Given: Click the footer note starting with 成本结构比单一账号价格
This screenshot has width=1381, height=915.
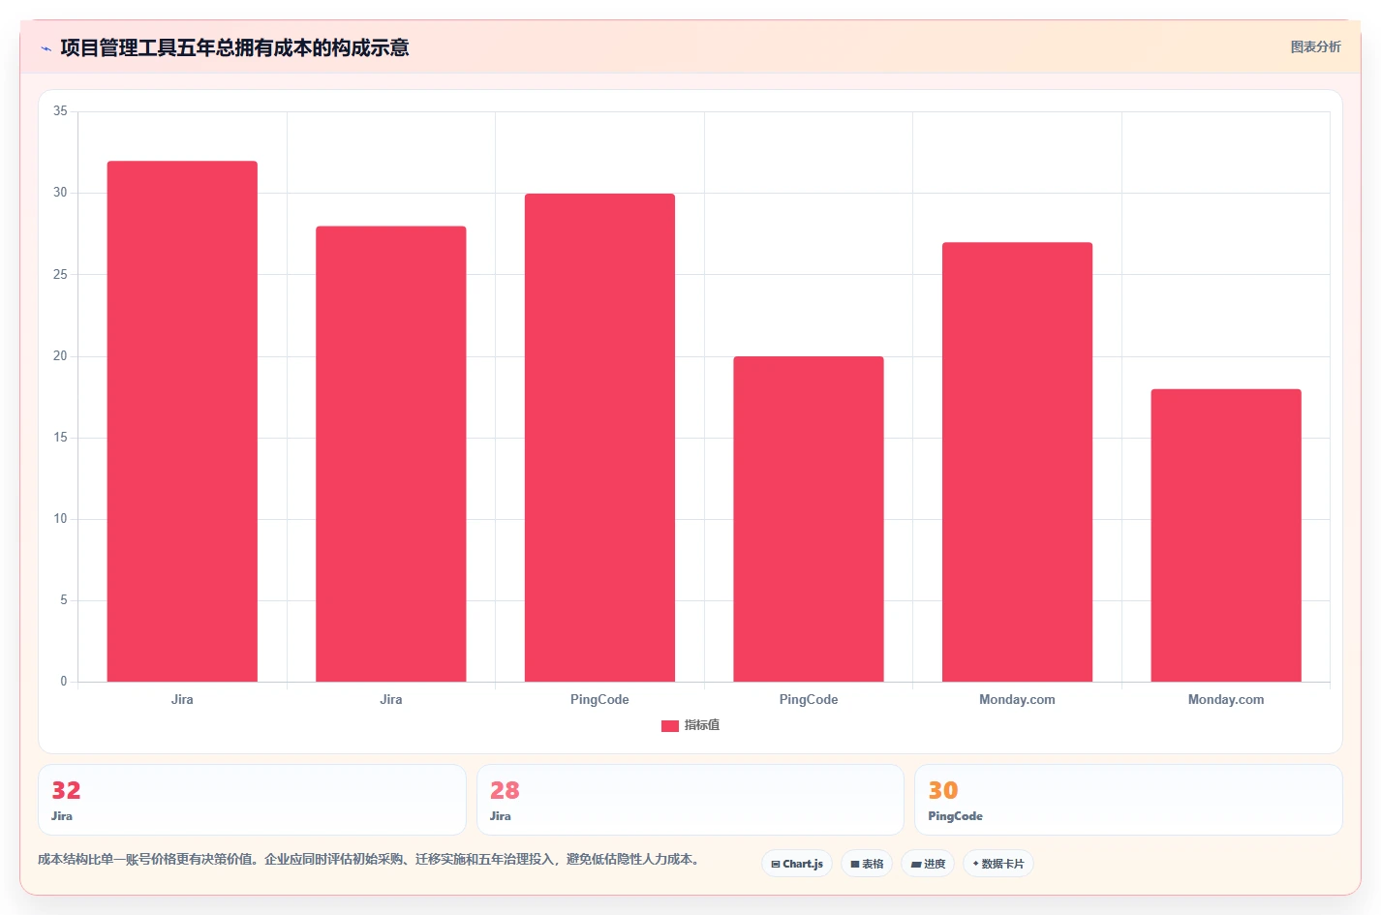Looking at the screenshot, I should tap(369, 859).
